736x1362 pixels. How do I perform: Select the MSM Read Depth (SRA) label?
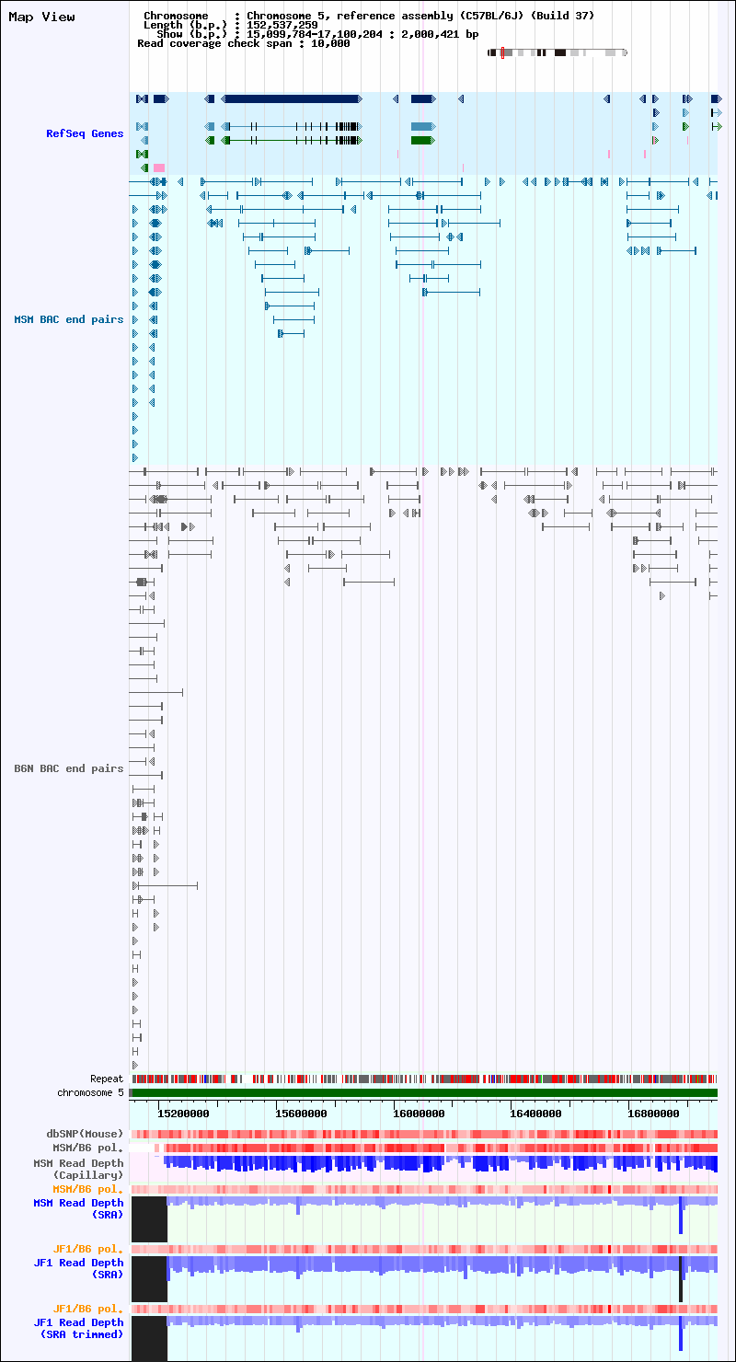coord(78,1208)
